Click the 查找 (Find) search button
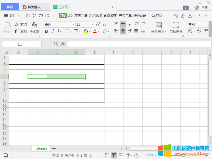The width and height of the screenshot is (212, 159). point(157,16)
